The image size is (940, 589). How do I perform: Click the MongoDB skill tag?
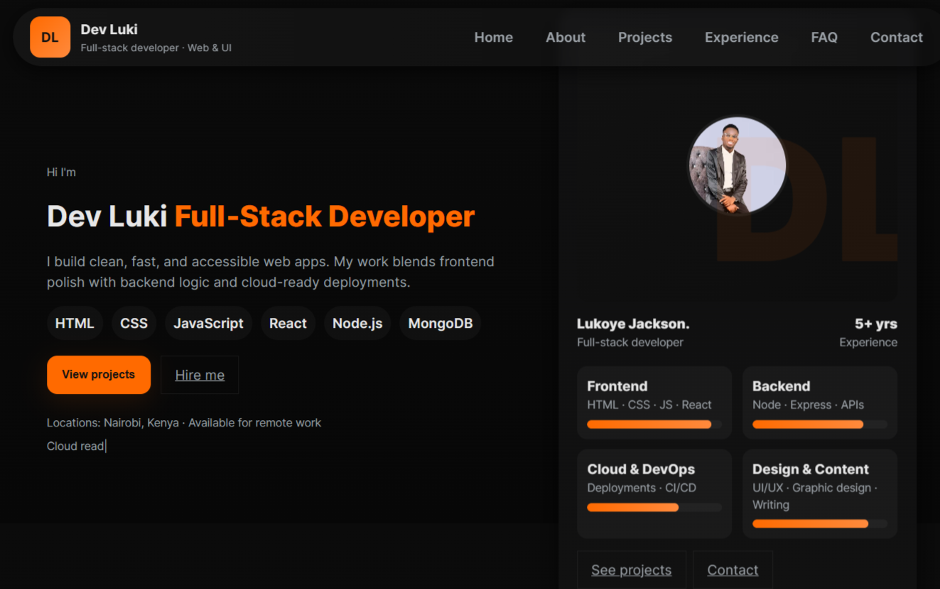pyautogui.click(x=440, y=324)
